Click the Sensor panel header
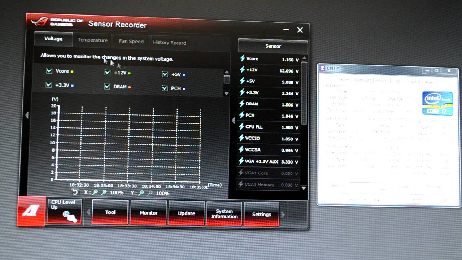Viewport: 462px width, 260px height. [273, 46]
